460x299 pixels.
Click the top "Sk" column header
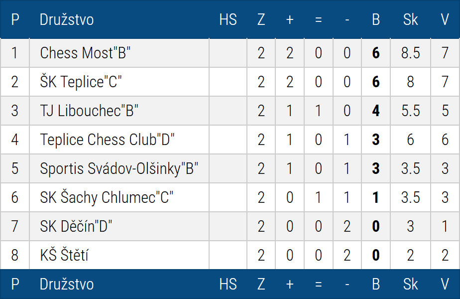coord(410,20)
